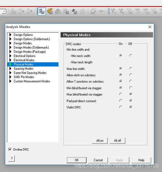
Task: Click the stacked windows toolbar icon
Action: 93,11
